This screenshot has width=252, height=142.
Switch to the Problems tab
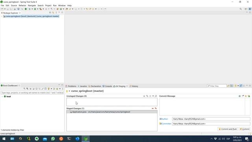[71, 86]
